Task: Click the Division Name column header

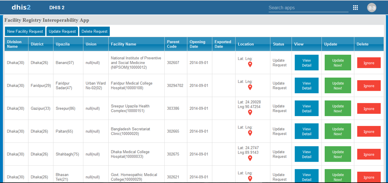Action: point(16,44)
